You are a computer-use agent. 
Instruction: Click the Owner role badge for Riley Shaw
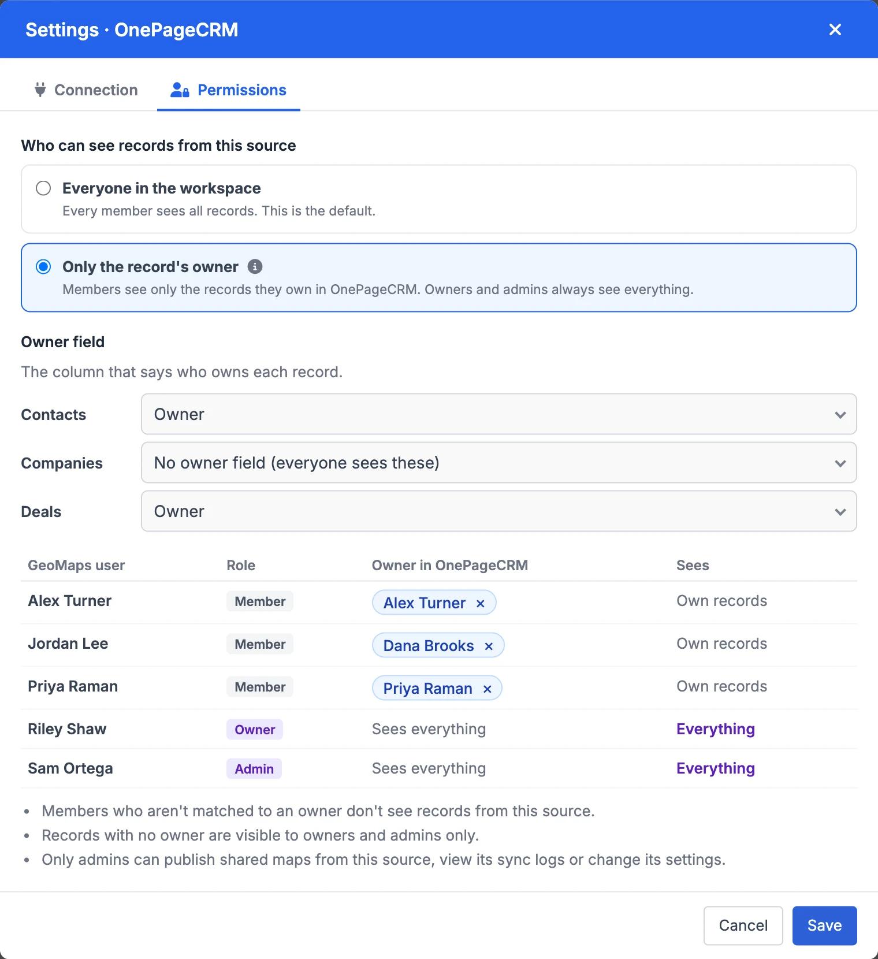click(x=255, y=730)
